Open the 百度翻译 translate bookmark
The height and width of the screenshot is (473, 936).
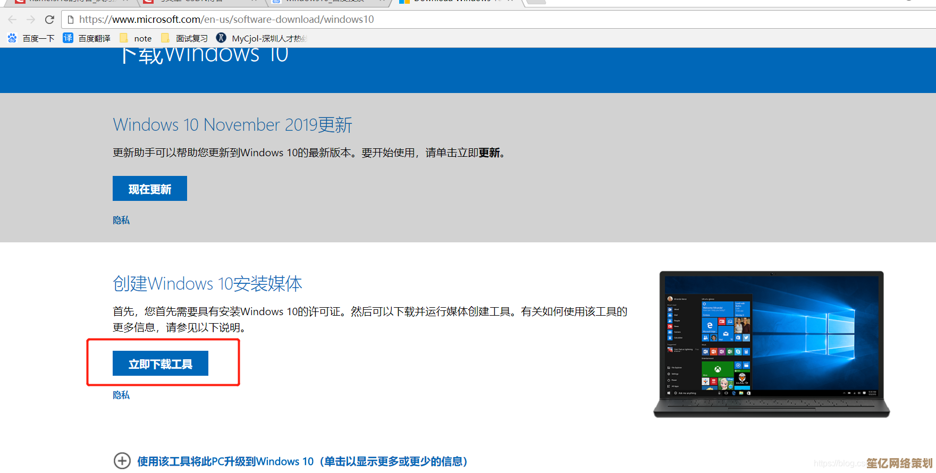(87, 38)
